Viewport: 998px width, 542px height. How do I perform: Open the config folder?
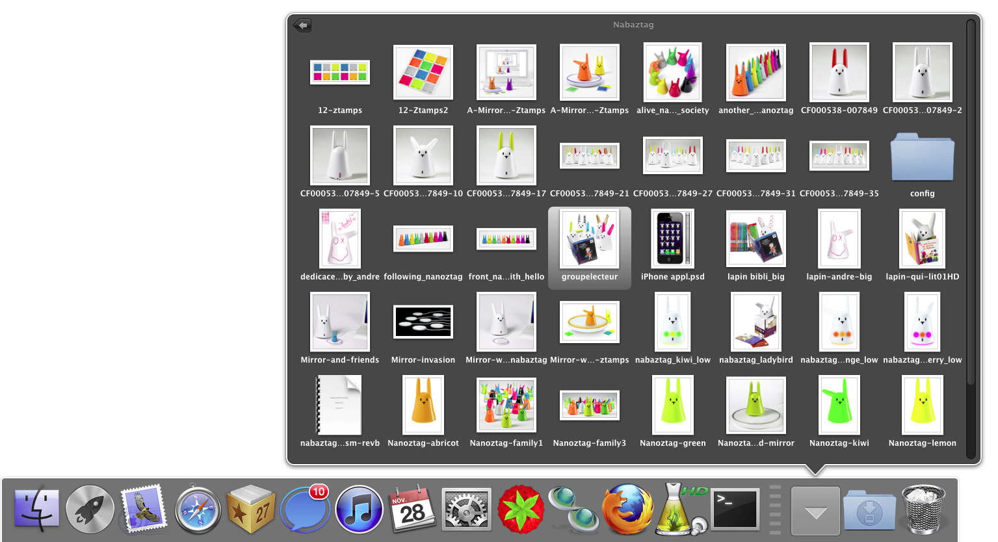922,157
